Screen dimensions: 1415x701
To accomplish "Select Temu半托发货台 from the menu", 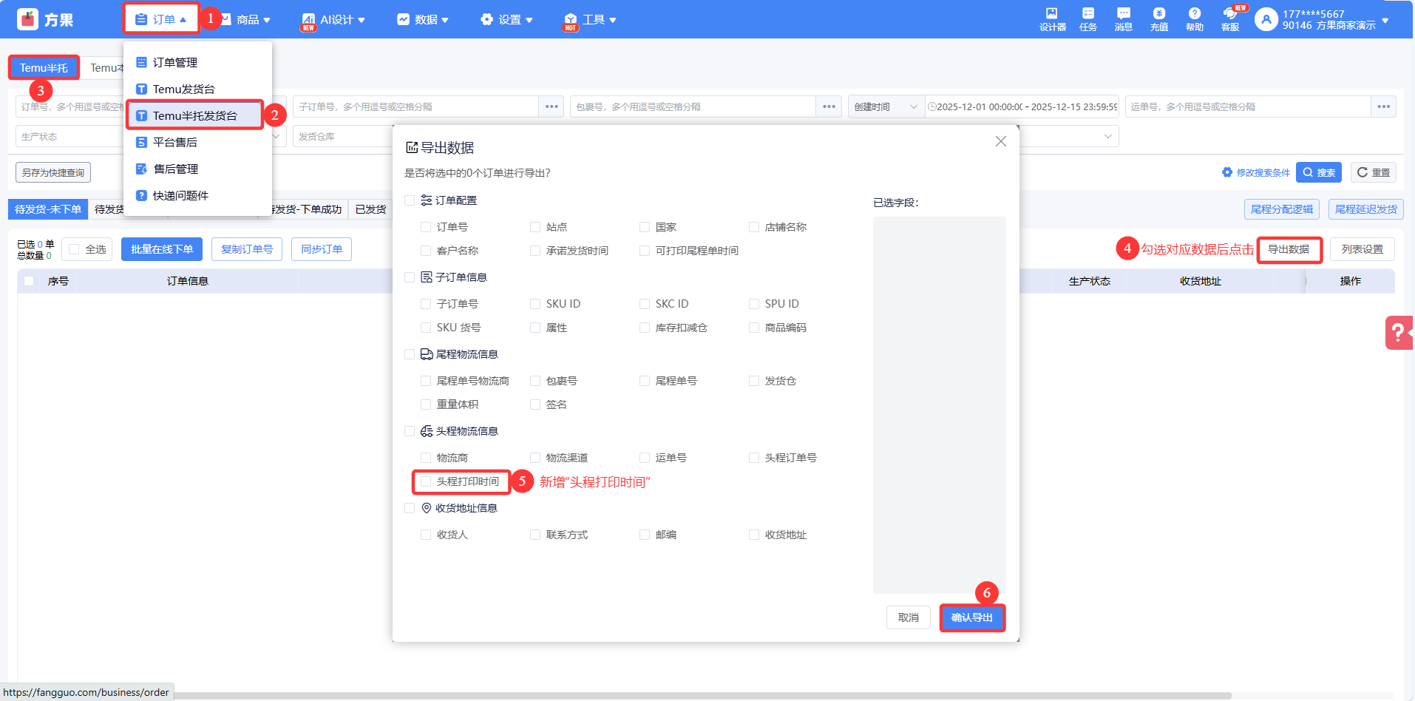I will click(194, 116).
